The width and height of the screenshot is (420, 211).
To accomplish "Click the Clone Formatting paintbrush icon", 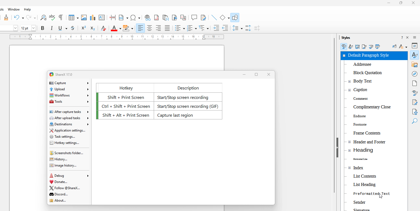I will tap(6, 18).
